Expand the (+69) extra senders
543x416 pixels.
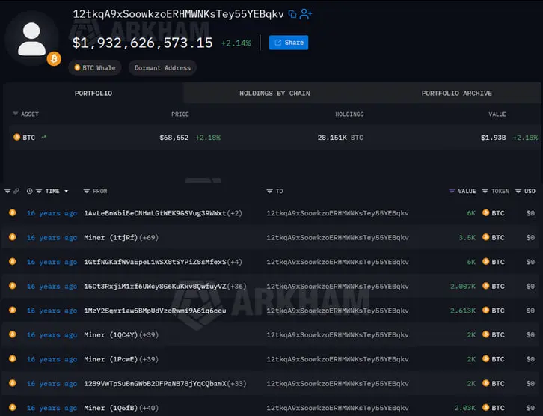(x=149, y=238)
